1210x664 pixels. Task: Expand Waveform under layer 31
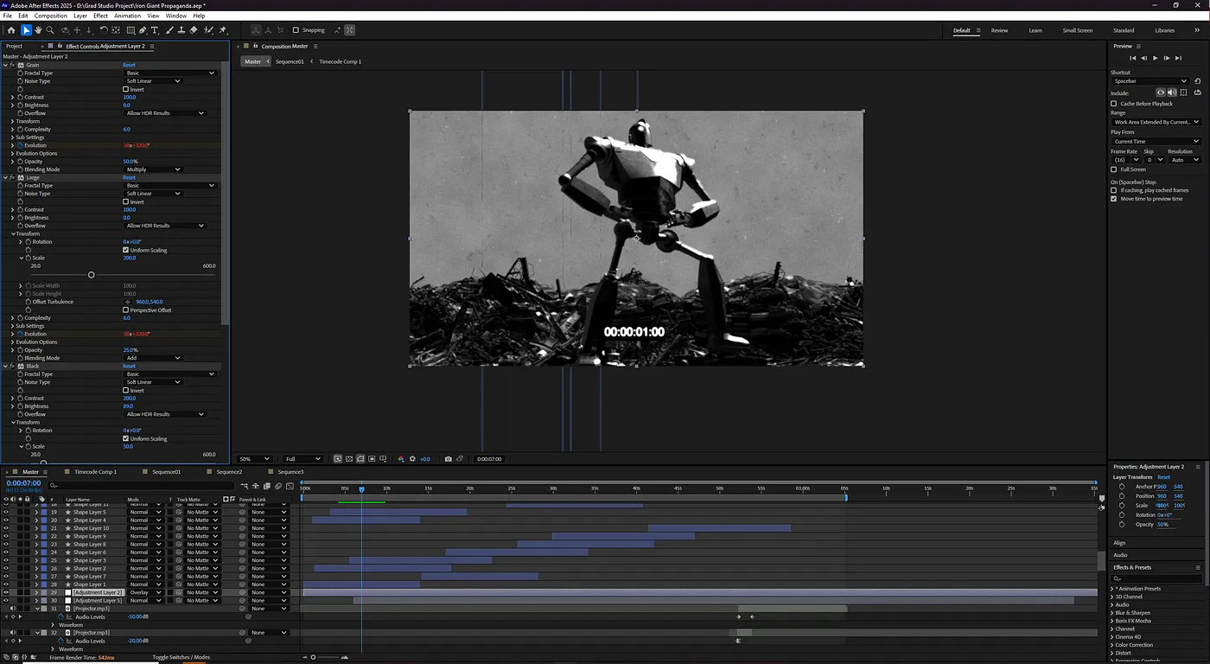(x=53, y=625)
